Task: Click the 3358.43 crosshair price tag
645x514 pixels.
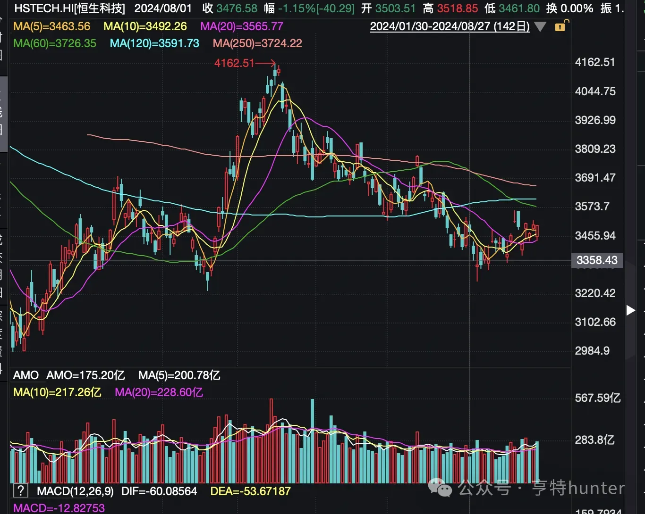Action: tap(597, 260)
